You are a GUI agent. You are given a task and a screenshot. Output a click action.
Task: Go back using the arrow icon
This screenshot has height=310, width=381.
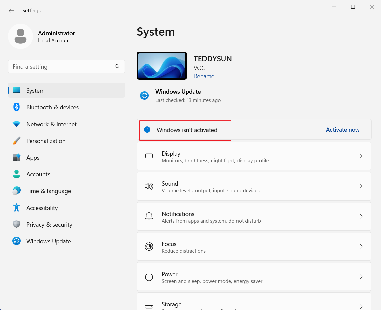11,11
